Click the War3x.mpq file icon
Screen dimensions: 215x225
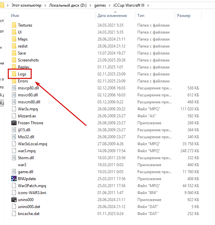coord(14,109)
